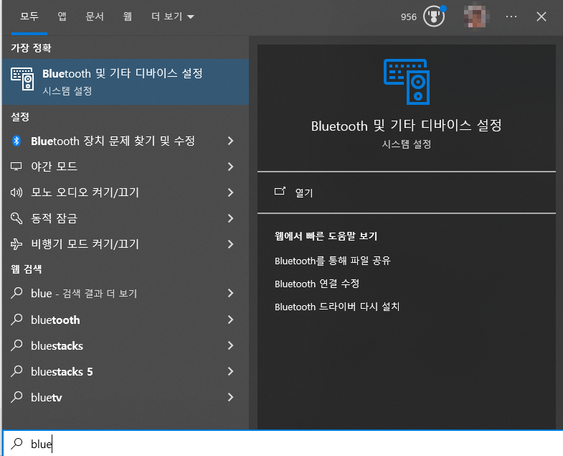Viewport: 563px width, 456px height.
Task: Switch to the 모두 tab
Action: [29, 17]
